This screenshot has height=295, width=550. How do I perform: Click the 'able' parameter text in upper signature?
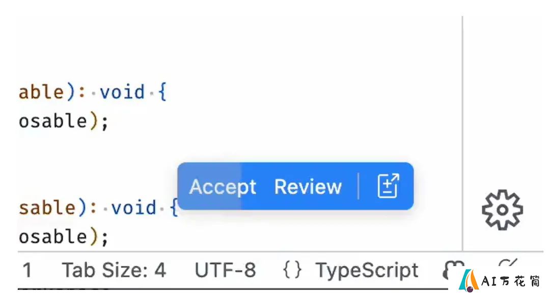point(41,92)
